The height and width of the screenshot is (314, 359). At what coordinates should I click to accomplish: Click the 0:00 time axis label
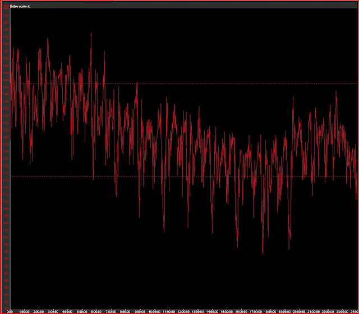point(10,312)
